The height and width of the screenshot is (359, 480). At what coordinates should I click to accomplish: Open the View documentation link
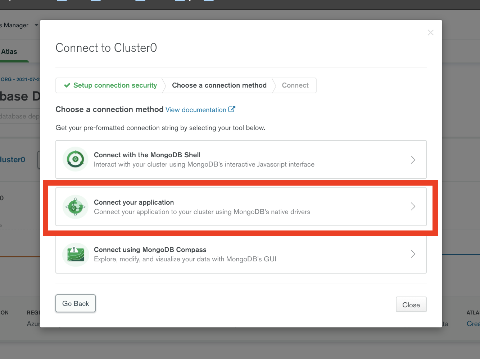point(196,110)
